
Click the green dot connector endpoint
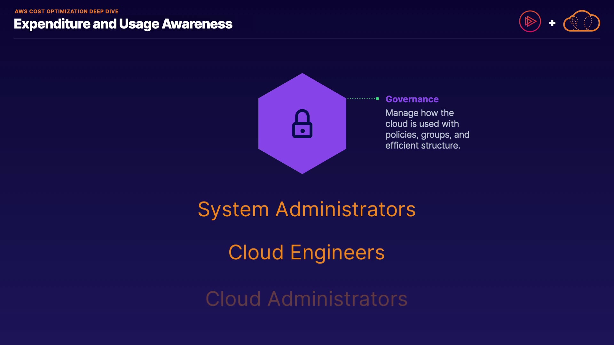tap(377, 99)
